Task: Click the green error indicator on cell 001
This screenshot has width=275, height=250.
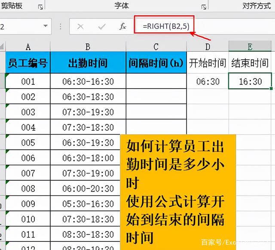Action: click(x=7, y=75)
